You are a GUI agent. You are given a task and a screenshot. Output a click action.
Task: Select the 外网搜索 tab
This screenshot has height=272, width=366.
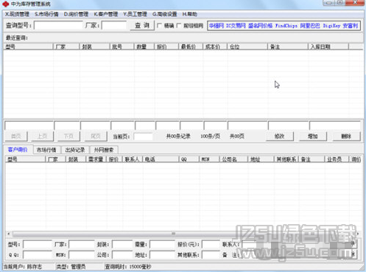pos(104,150)
